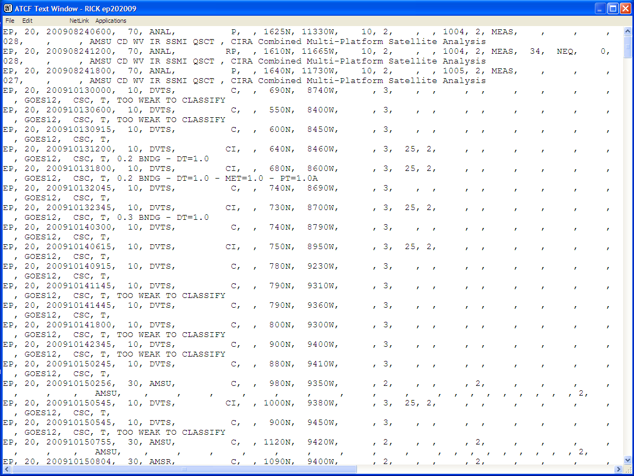This screenshot has width=634, height=476.
Task: Open the NetLink menu
Action: (79, 21)
